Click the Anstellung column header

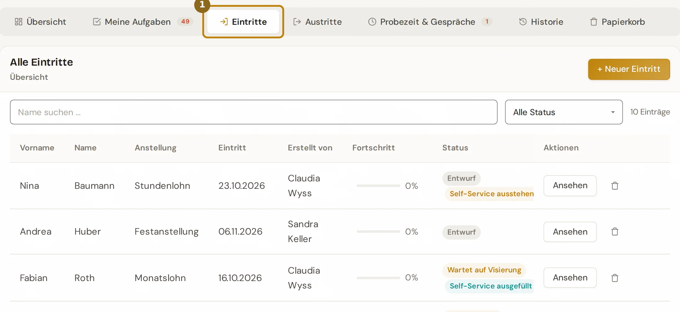(x=155, y=148)
